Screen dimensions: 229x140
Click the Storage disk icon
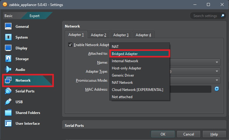tap(8, 59)
